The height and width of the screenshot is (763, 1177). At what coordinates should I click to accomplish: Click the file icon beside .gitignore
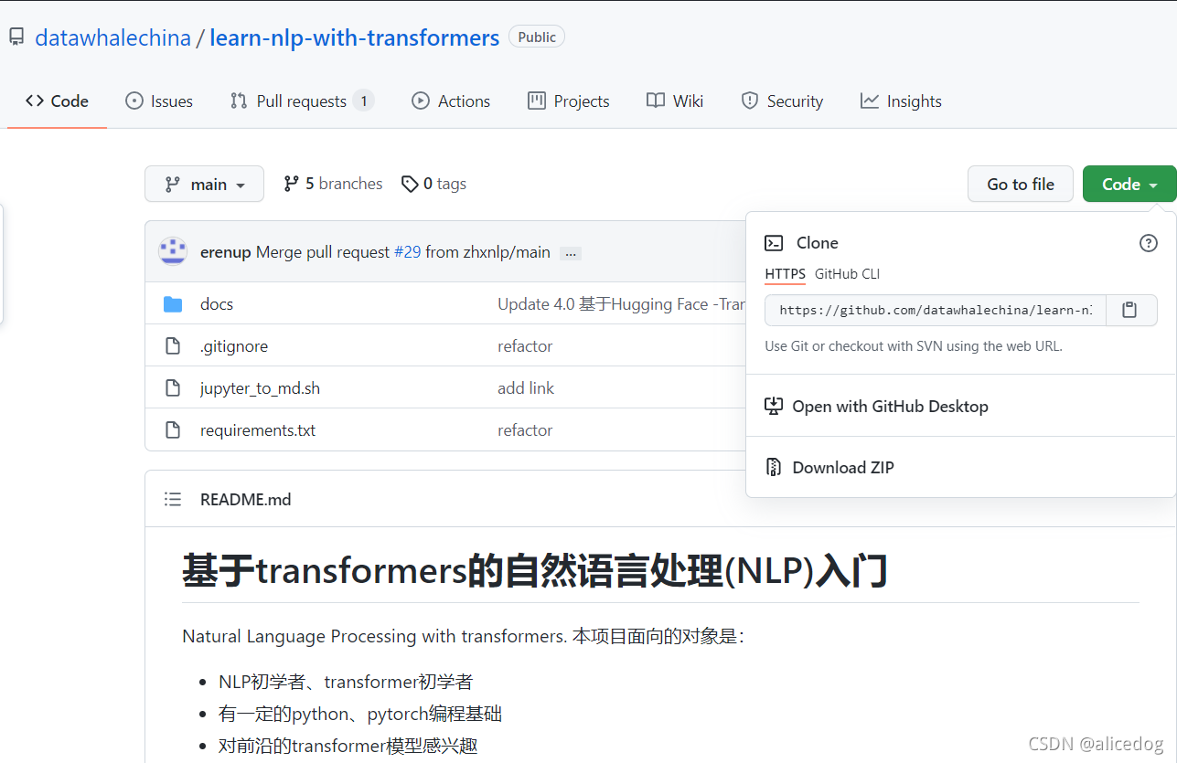173,346
